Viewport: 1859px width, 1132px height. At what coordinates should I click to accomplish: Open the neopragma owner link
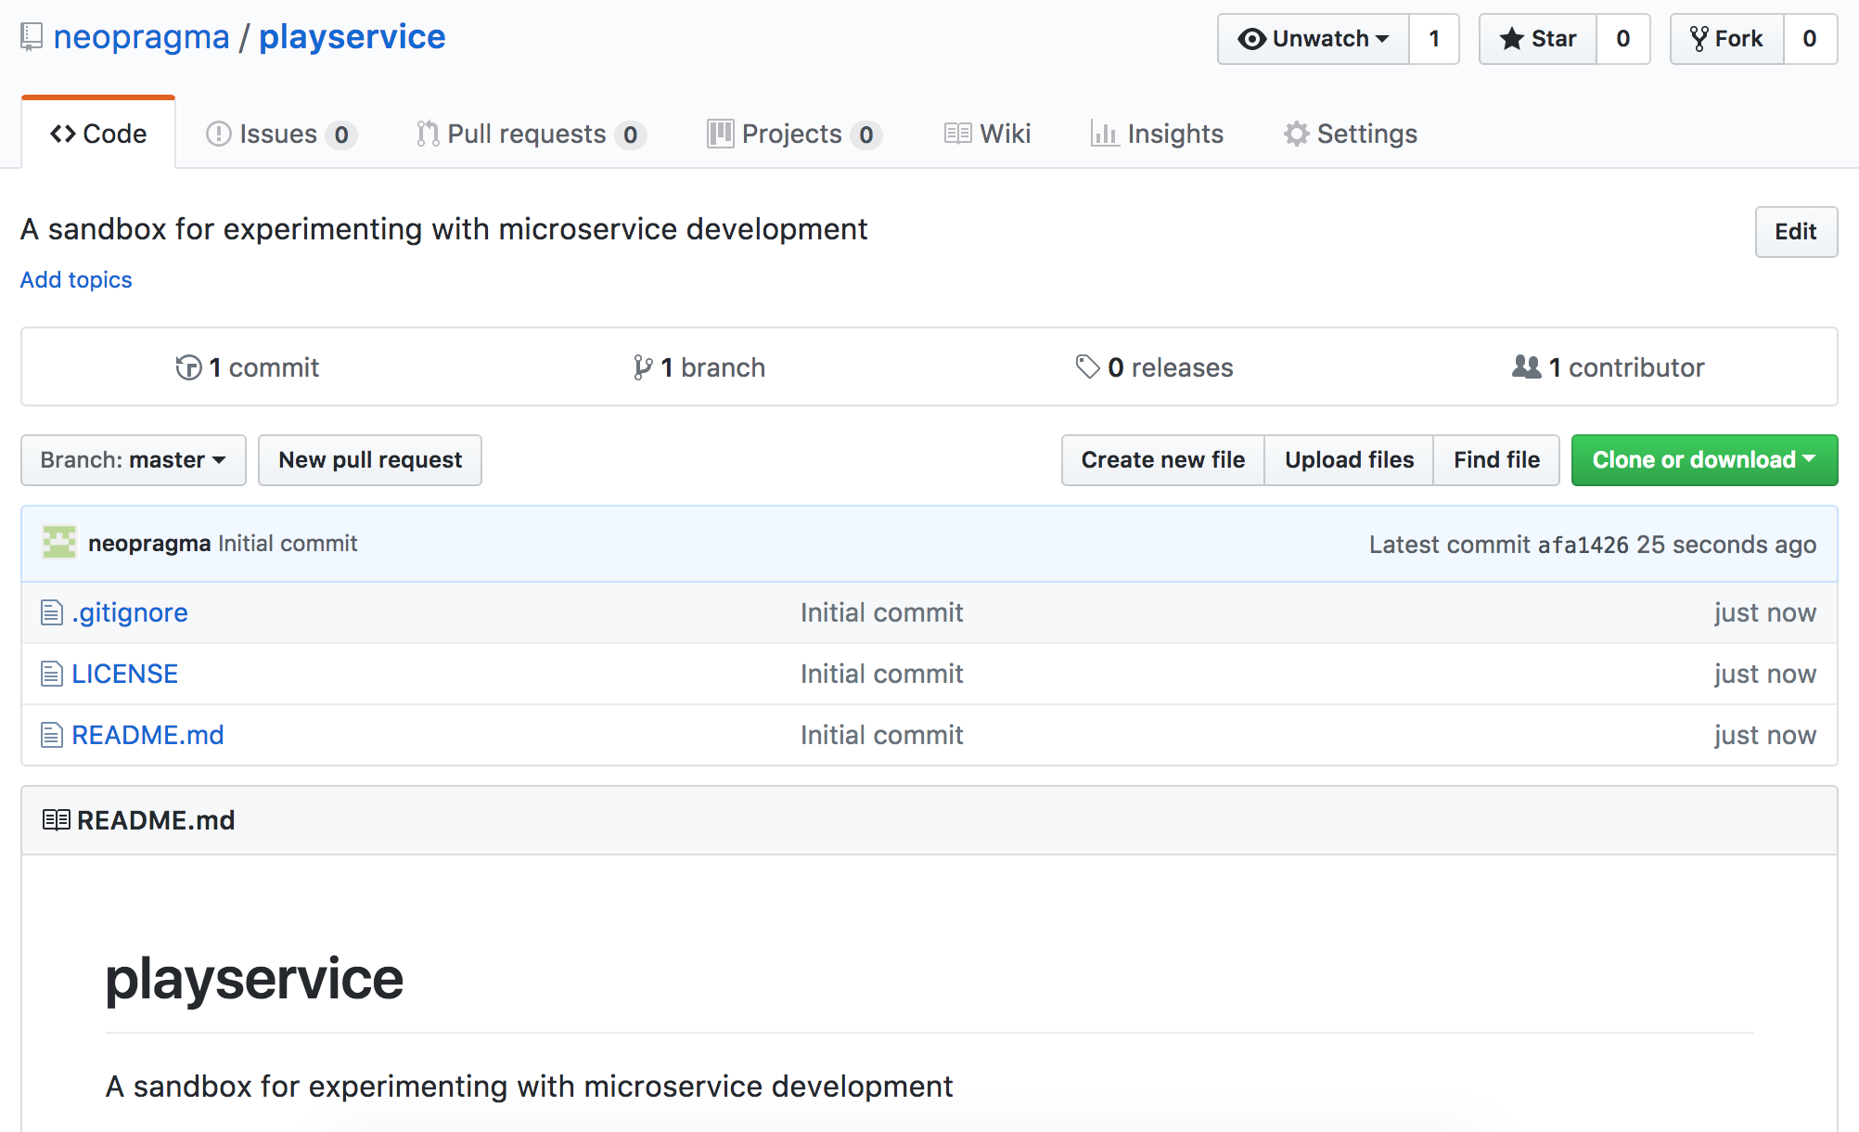[141, 37]
